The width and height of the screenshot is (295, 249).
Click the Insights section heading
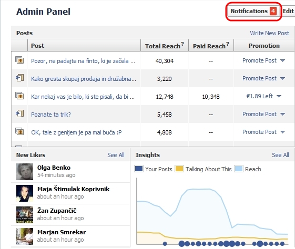pos(148,155)
